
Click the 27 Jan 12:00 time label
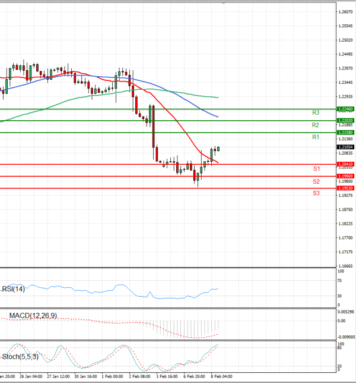58,376
